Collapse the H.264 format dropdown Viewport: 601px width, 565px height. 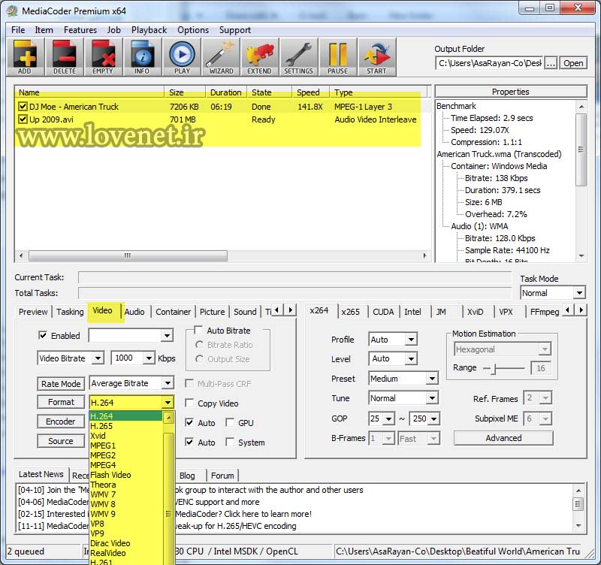tap(168, 403)
